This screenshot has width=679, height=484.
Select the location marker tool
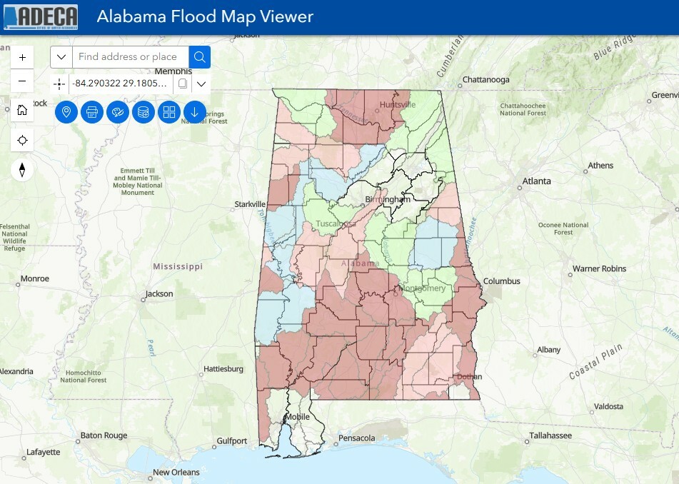66,112
